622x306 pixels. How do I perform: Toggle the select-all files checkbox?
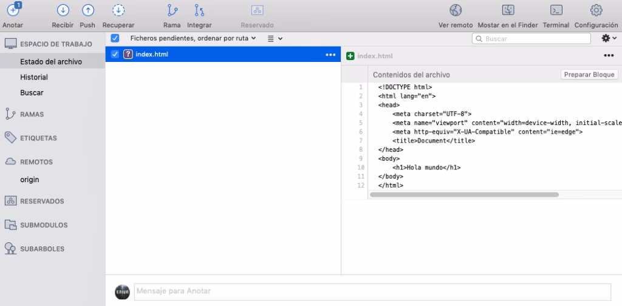click(x=115, y=38)
